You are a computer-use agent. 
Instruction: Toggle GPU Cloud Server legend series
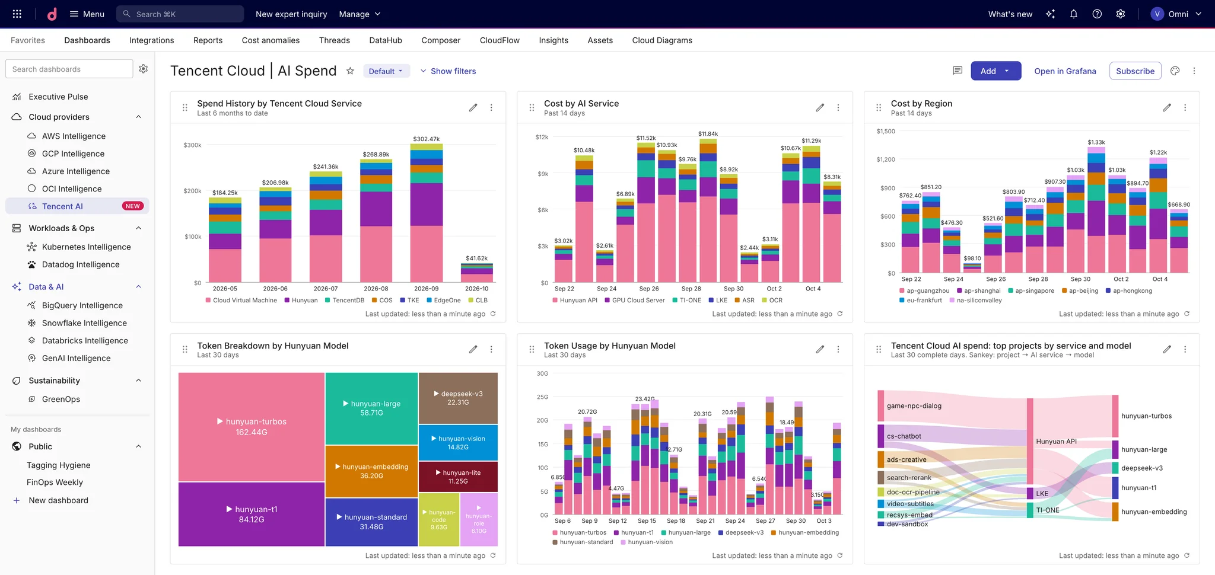coord(635,301)
